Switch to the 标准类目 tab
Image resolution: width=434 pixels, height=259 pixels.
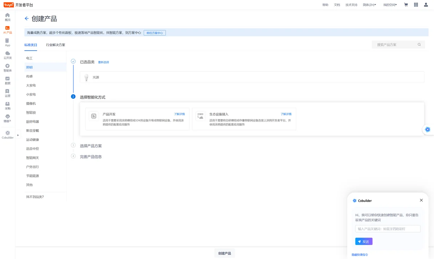click(31, 45)
